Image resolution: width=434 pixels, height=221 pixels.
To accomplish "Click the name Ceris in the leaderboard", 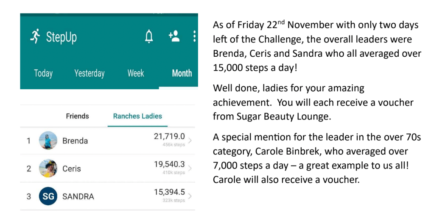I will (x=72, y=169).
